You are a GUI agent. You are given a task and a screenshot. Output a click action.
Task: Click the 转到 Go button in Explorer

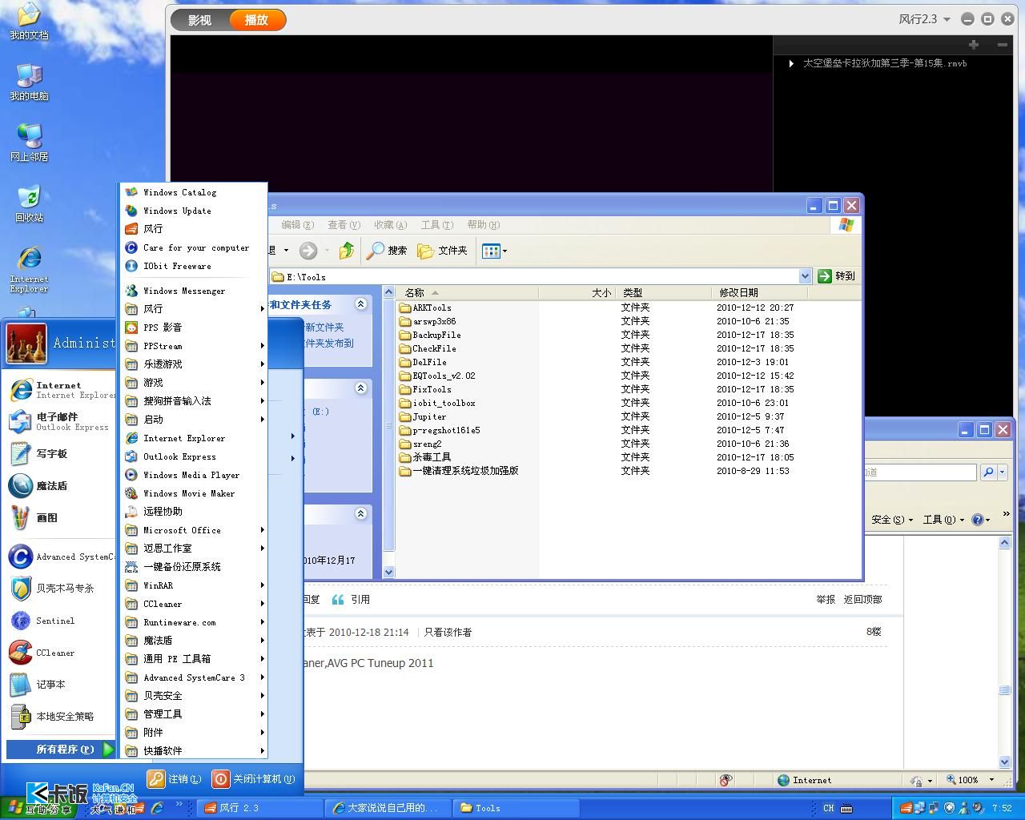[837, 276]
